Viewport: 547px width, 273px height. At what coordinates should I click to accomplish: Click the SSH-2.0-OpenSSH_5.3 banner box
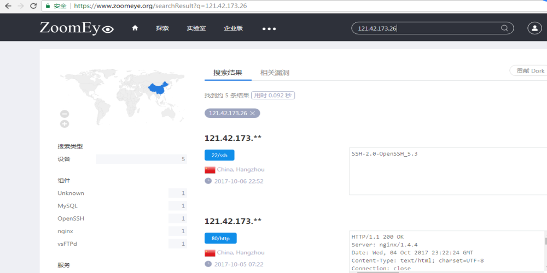coord(448,171)
